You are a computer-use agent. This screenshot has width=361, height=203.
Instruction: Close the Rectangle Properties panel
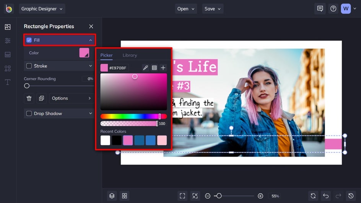point(91,26)
